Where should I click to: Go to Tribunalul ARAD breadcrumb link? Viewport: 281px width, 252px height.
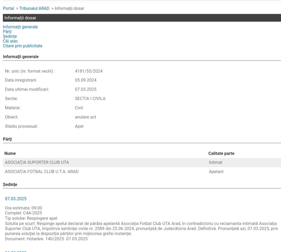click(34, 8)
